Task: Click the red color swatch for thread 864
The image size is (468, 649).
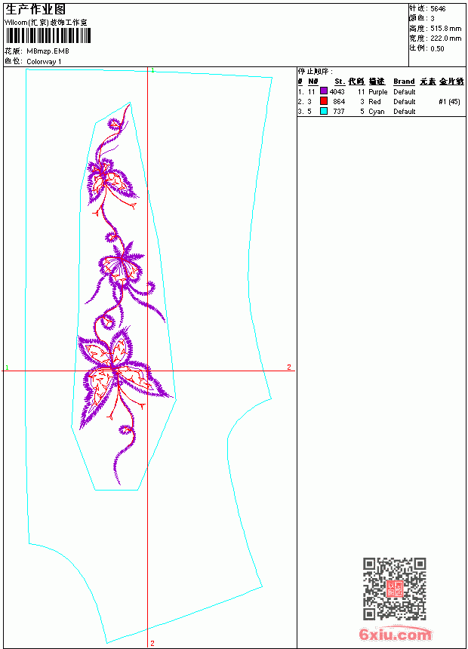Action: [x=324, y=101]
